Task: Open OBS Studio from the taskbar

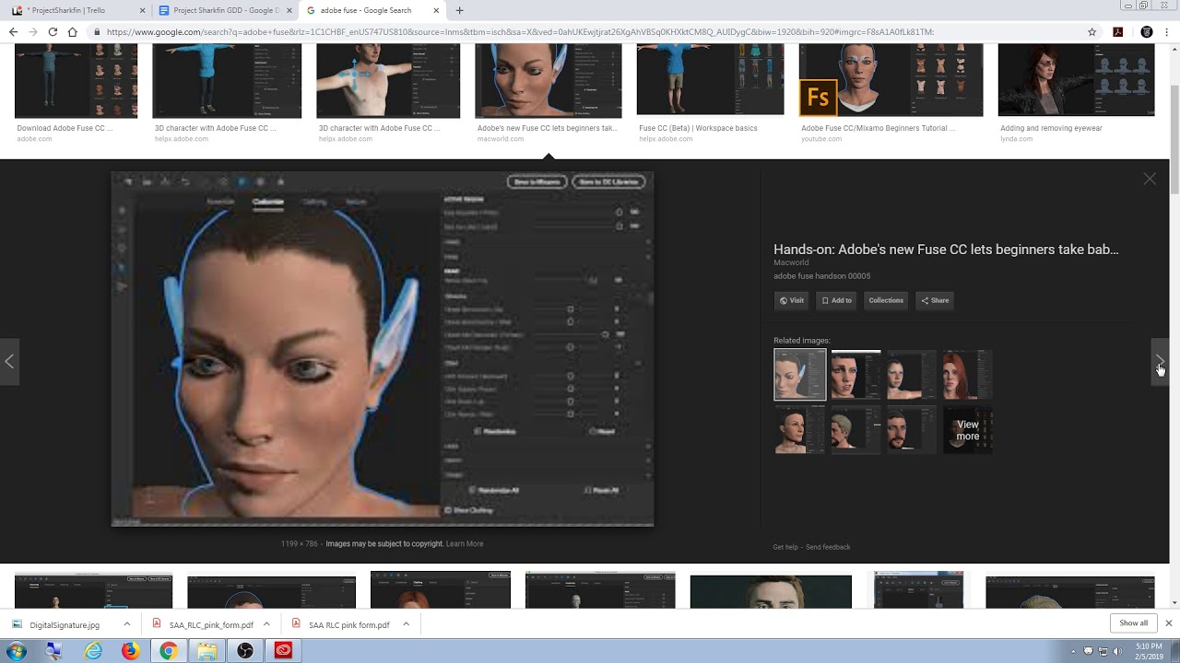Action: (x=245, y=651)
